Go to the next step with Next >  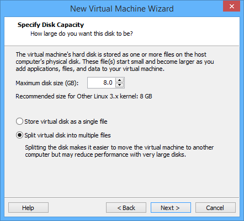click(171, 208)
